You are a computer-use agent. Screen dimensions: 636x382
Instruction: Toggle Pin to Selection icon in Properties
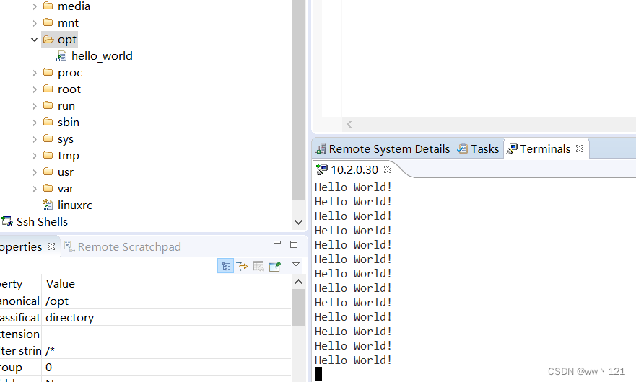(275, 267)
